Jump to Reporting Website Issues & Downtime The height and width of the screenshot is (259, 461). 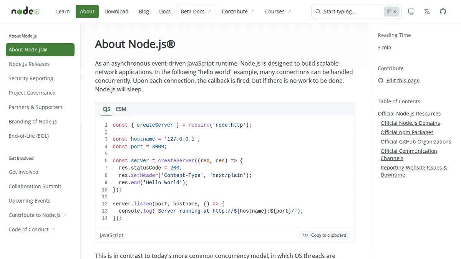pyautogui.click(x=414, y=171)
